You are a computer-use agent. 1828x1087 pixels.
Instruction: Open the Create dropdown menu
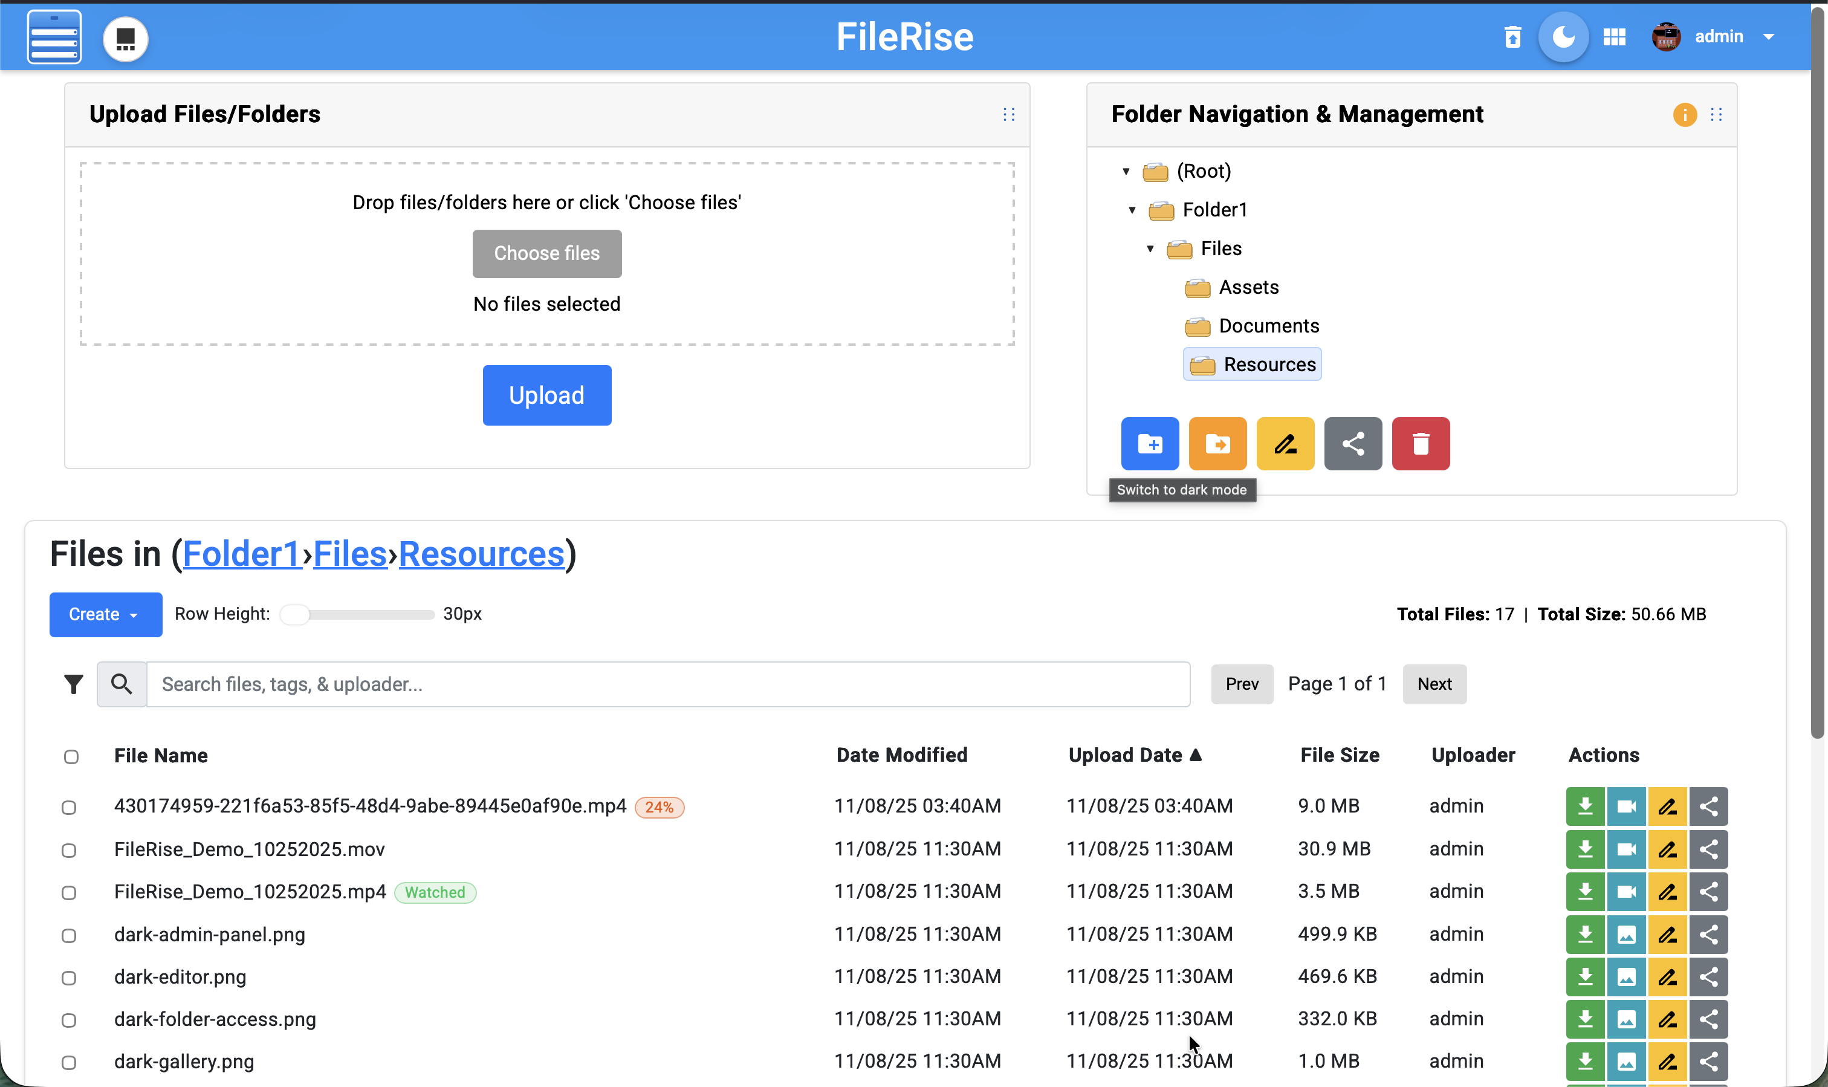pos(105,615)
